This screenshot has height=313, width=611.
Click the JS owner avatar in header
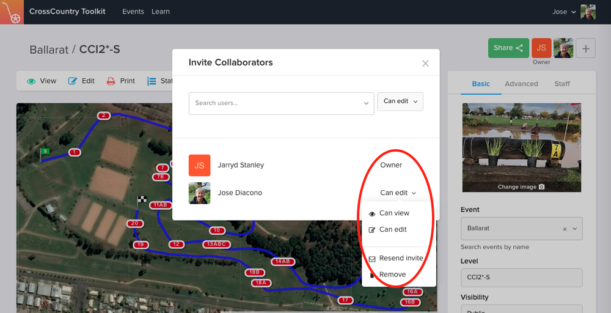tap(541, 48)
